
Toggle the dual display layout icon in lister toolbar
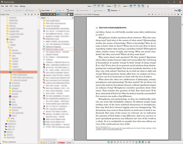pos(69,14)
